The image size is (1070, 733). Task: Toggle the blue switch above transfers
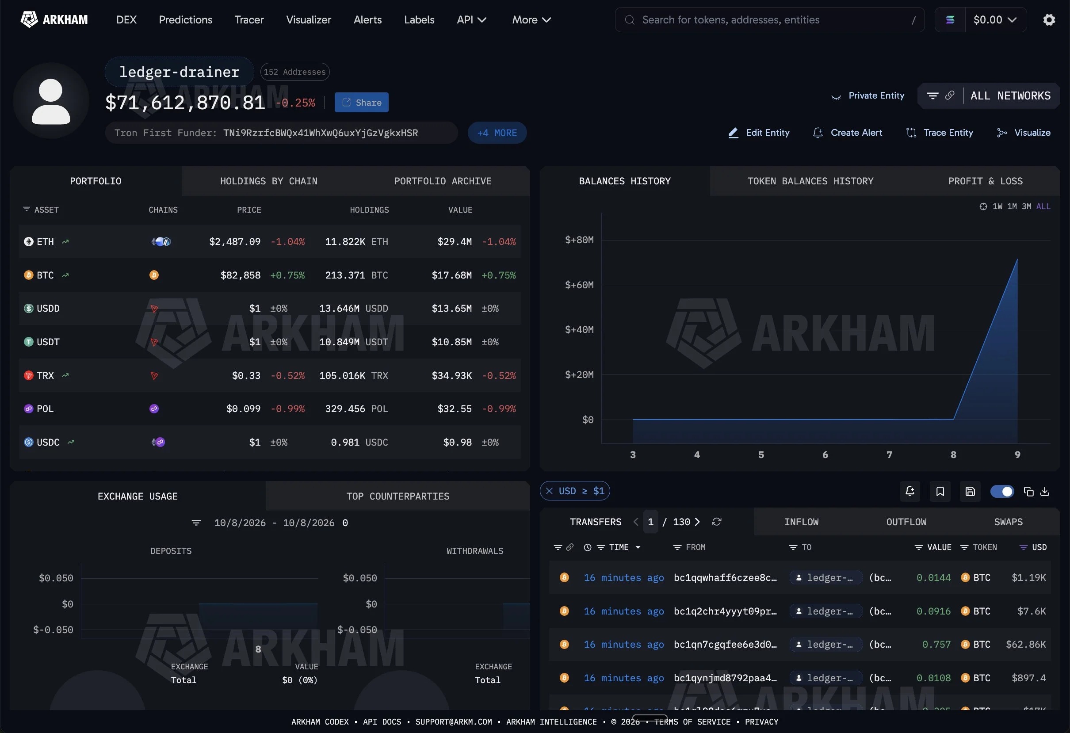(x=1002, y=491)
